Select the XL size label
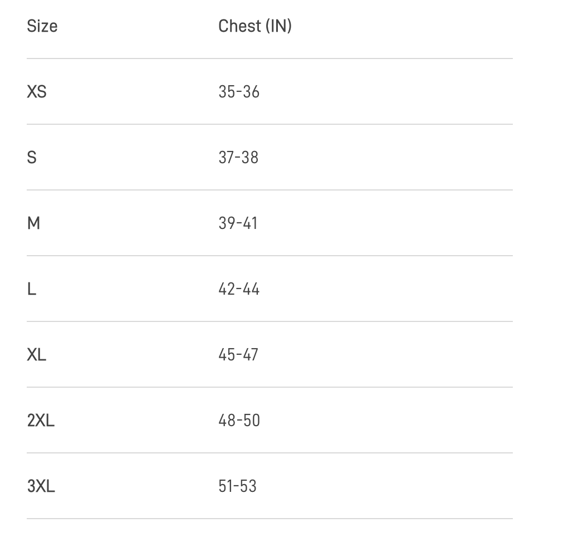The width and height of the screenshot is (578, 537). click(37, 354)
